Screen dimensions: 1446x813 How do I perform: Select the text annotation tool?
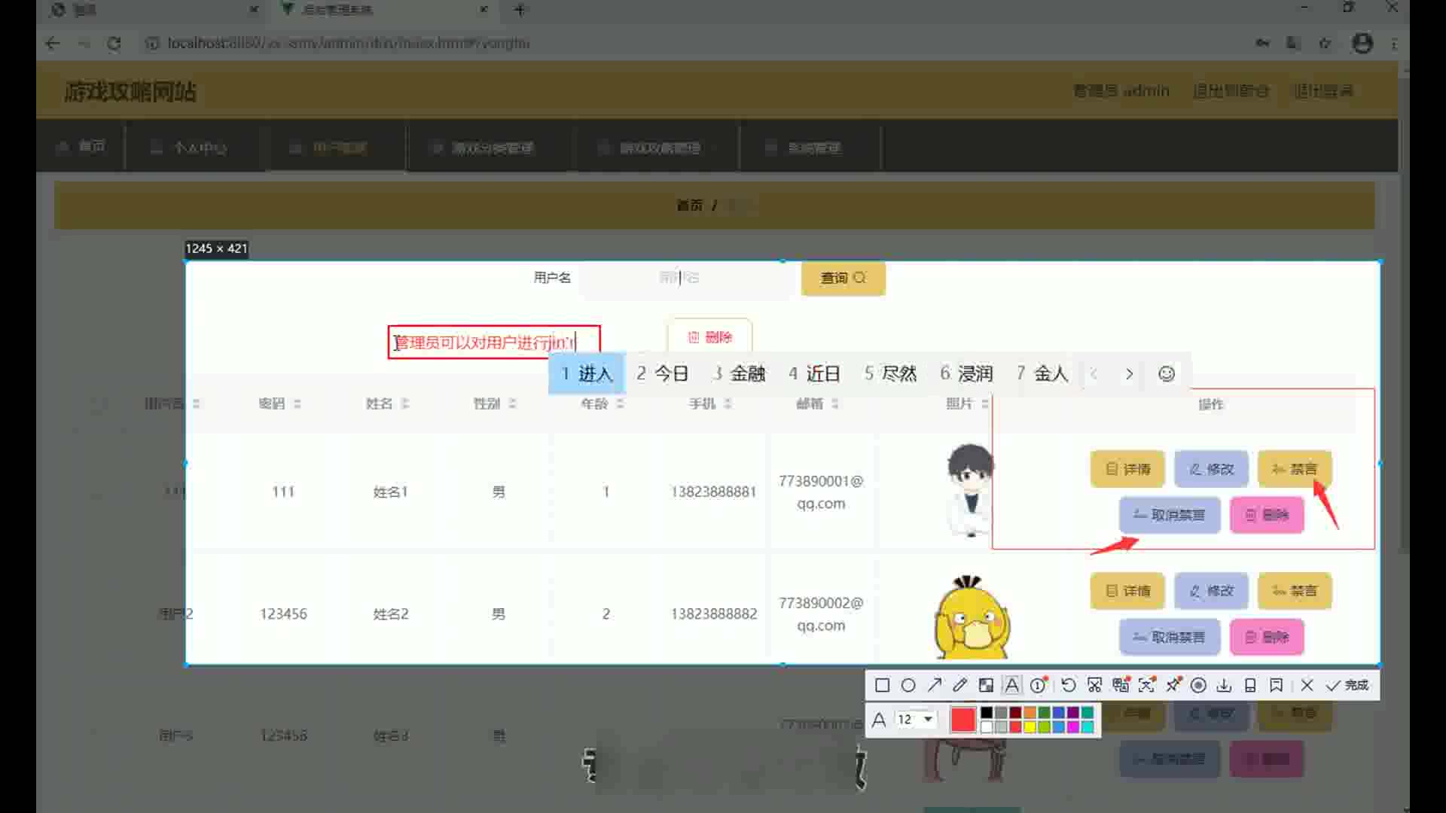pyautogui.click(x=1012, y=685)
